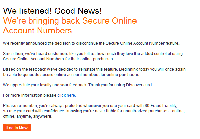Click the 'Secure Online Account Numbers for their' line
The height and width of the screenshot is (139, 200).
[x=58, y=59]
